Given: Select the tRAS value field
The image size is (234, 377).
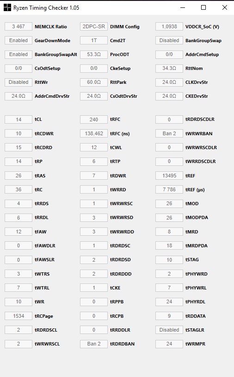Looking at the screenshot, I should coord(18,176).
